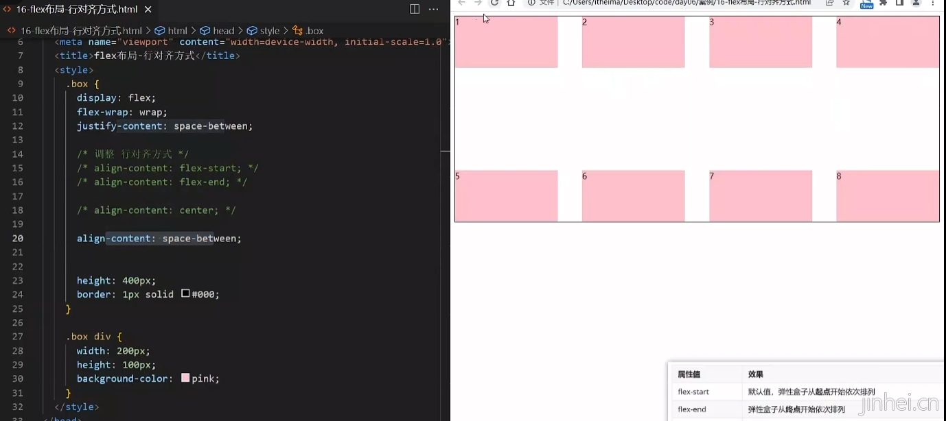Click the active align-content: space-between line

pos(159,239)
